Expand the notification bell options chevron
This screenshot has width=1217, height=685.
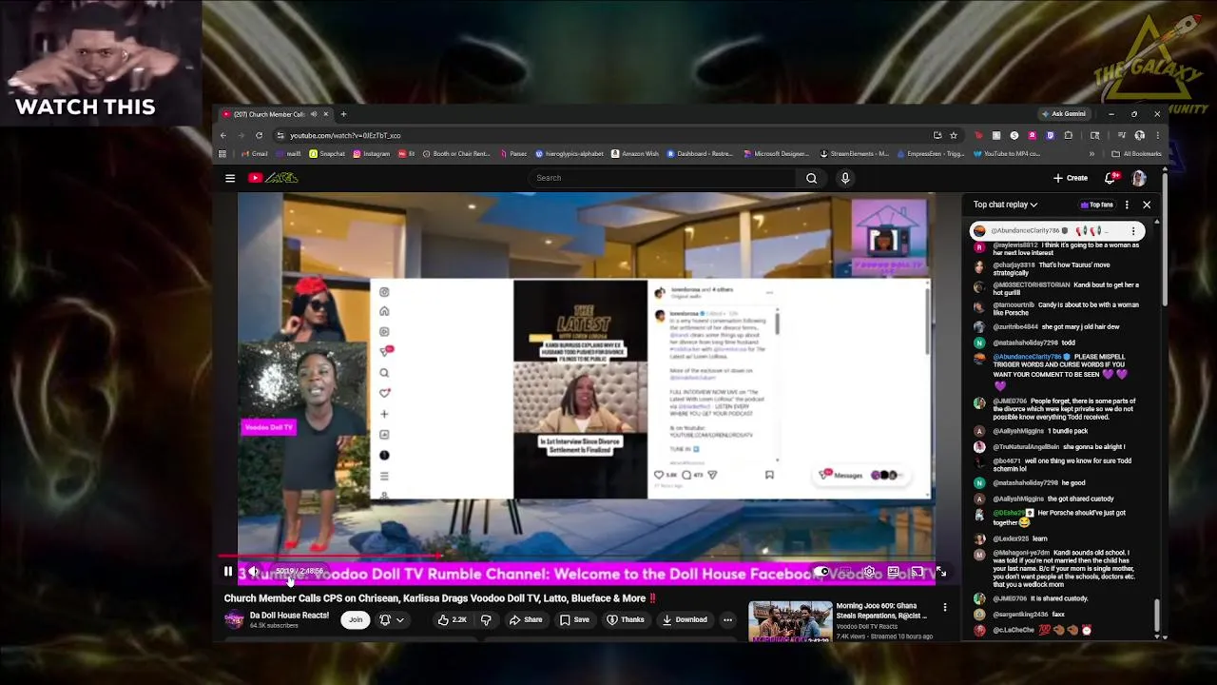click(x=400, y=620)
